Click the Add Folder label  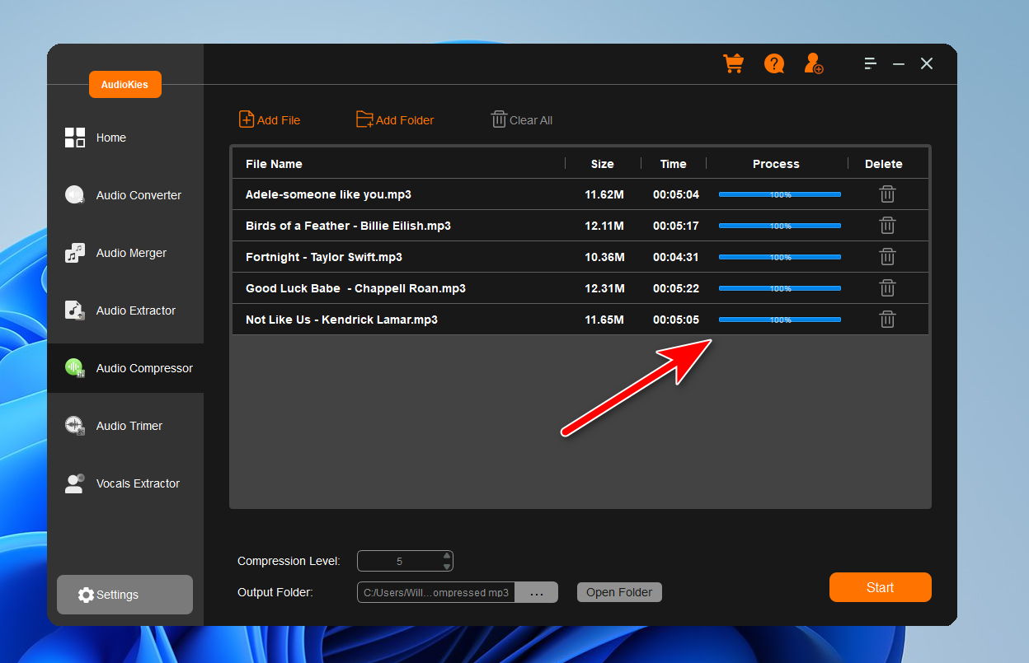point(405,120)
